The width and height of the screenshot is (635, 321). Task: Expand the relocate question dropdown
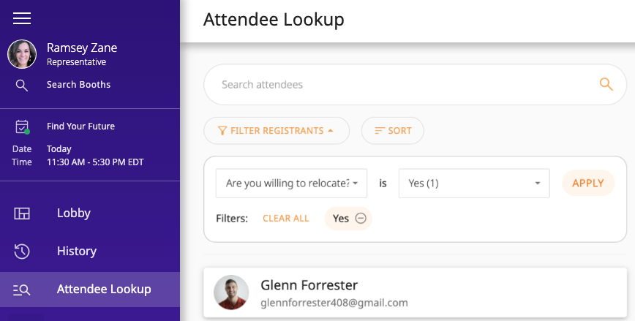point(291,184)
